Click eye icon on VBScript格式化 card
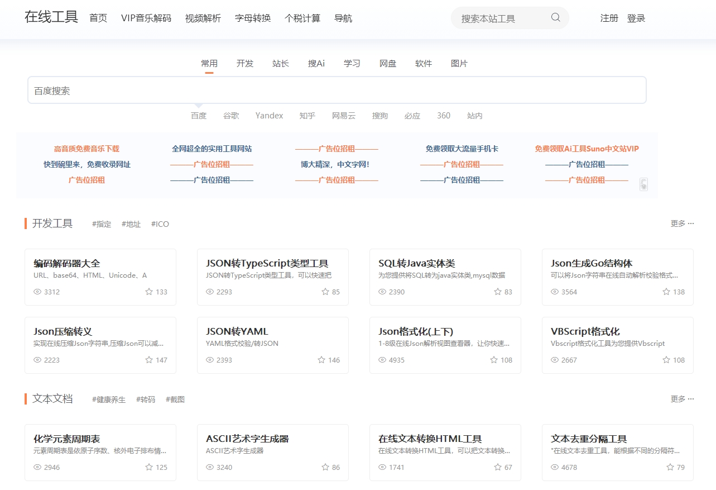 tap(555, 360)
